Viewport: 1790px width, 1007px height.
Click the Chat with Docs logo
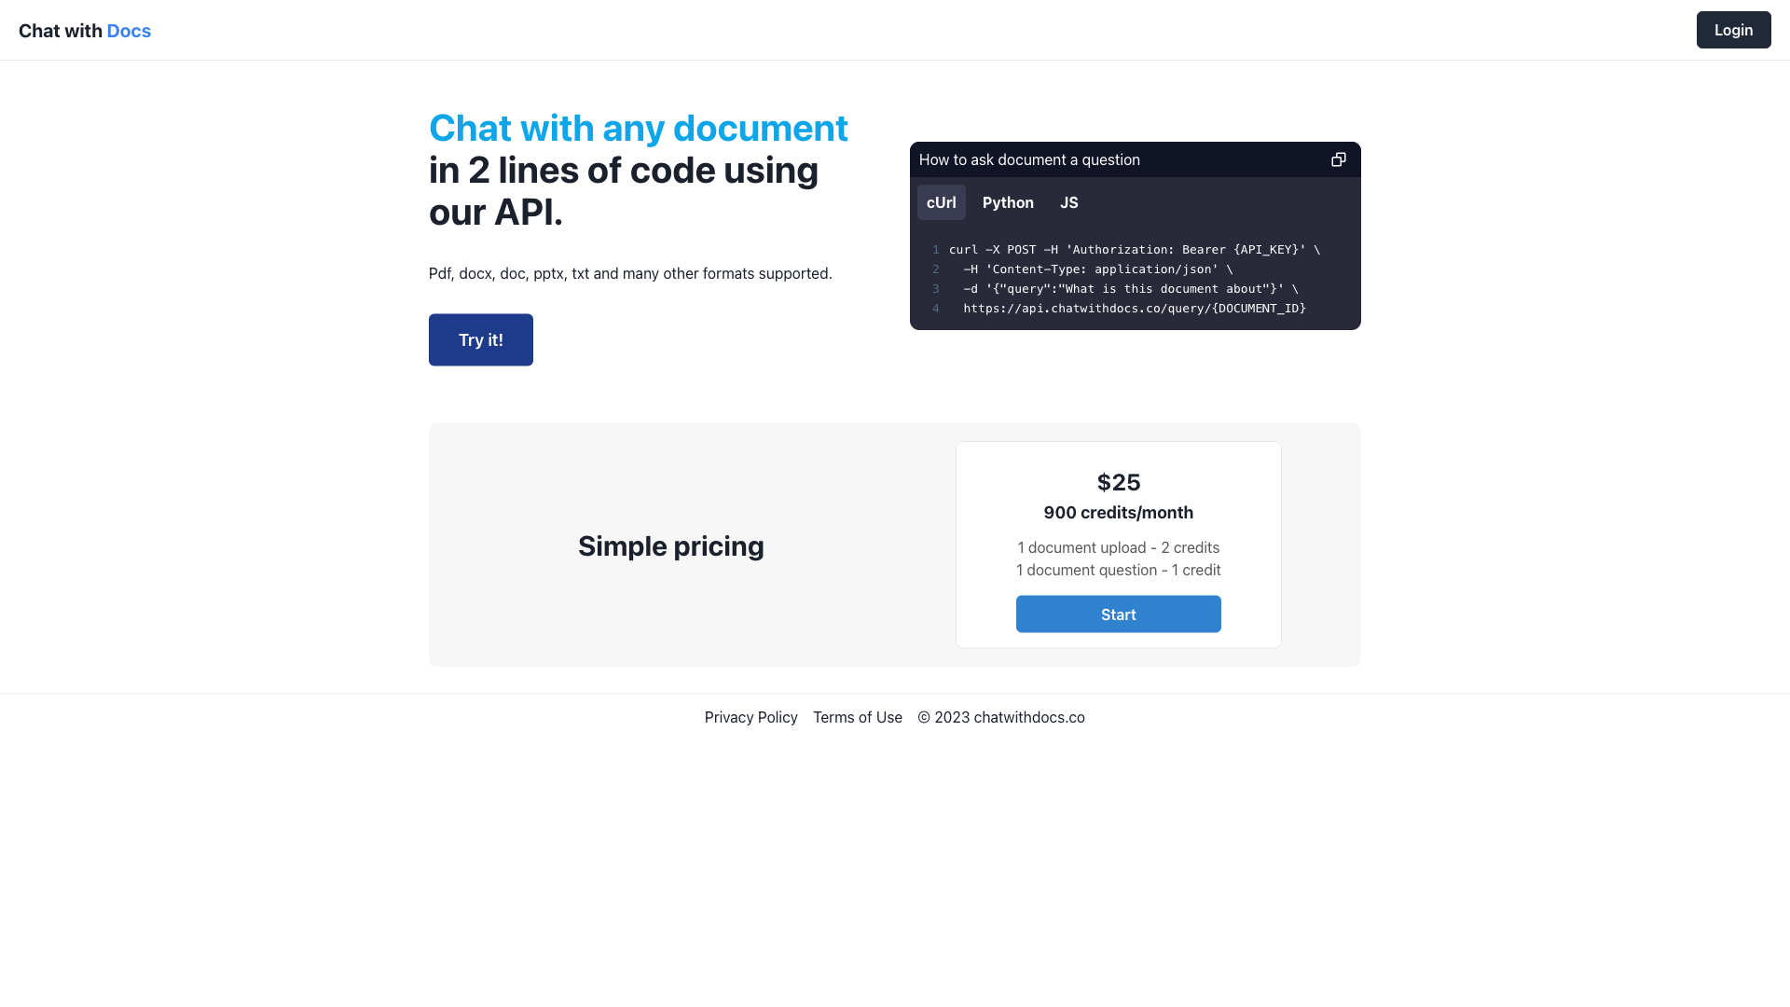tap(85, 30)
